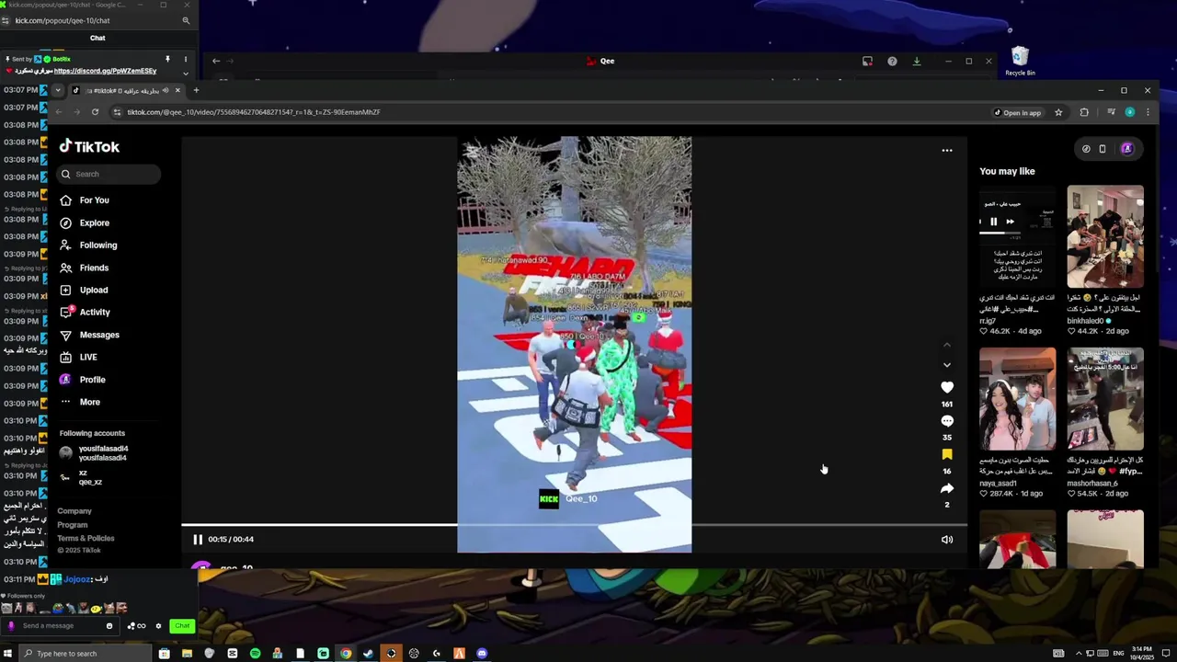Viewport: 1177px width, 662px height.
Task: Open Messages in TikTok sidebar
Action: point(89,335)
